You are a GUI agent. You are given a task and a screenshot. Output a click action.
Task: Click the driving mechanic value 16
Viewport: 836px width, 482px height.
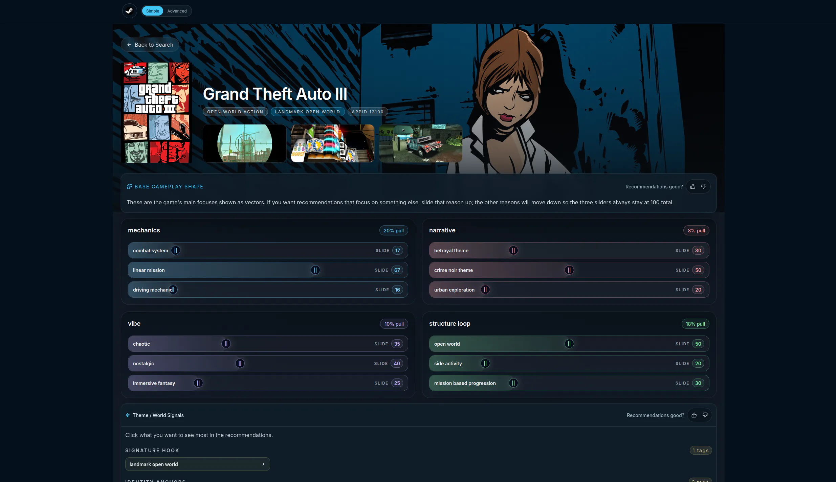click(x=397, y=290)
